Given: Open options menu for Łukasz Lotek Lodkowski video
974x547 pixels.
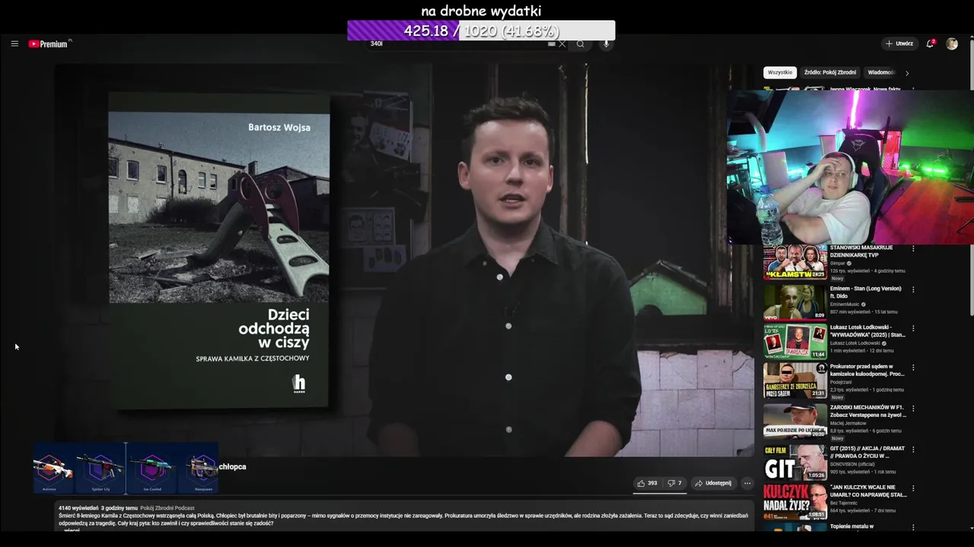Looking at the screenshot, I should click(913, 329).
